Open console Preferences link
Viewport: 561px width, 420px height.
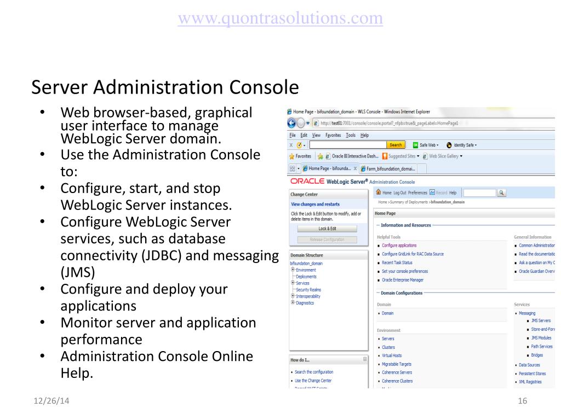(x=417, y=193)
